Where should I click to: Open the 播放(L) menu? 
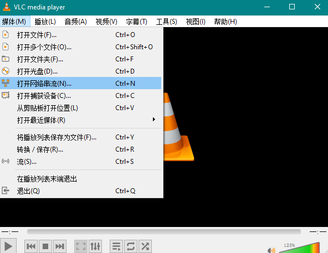45,22
